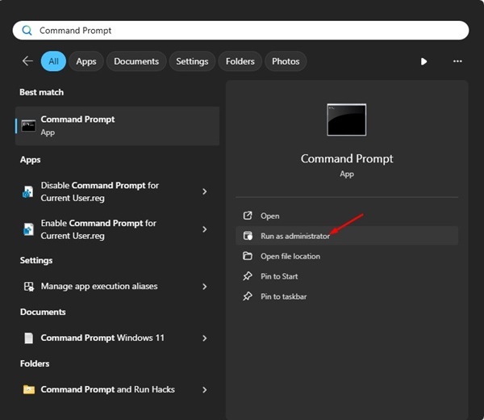Click the play arrow icon beside filters
Image resolution: width=484 pixels, height=420 pixels.
coord(424,61)
